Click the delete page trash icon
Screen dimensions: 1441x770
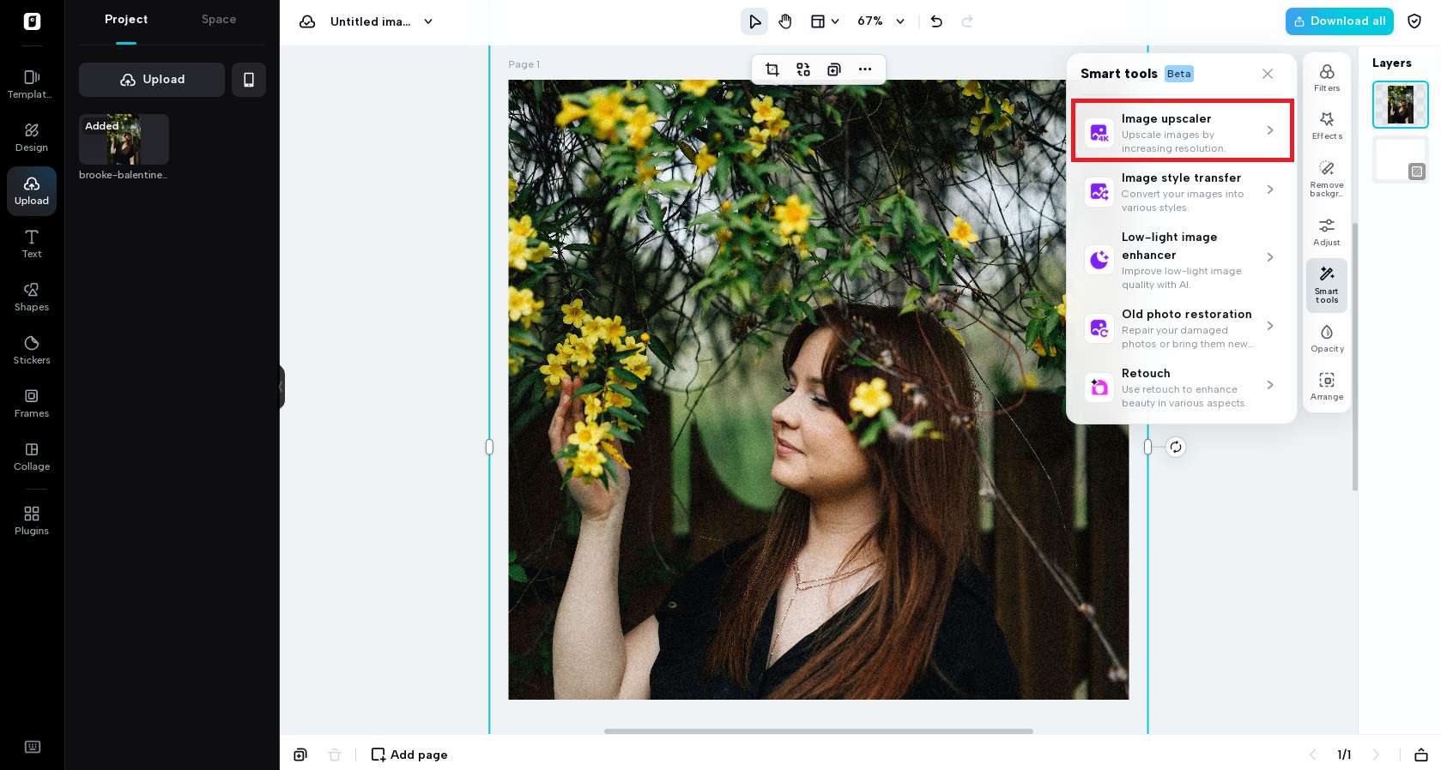point(335,755)
